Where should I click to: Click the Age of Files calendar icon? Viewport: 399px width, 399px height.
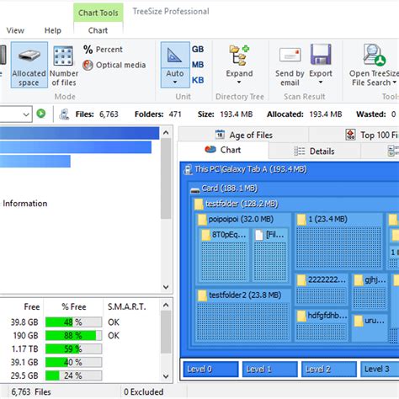pyautogui.click(x=220, y=135)
